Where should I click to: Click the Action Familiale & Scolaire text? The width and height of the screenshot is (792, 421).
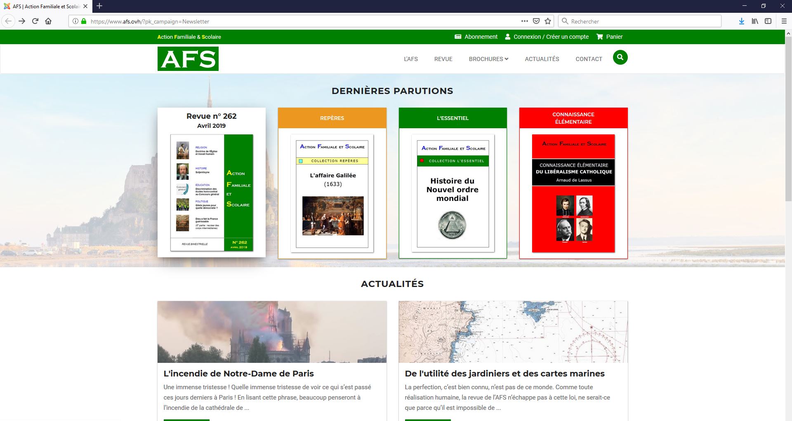click(x=189, y=37)
